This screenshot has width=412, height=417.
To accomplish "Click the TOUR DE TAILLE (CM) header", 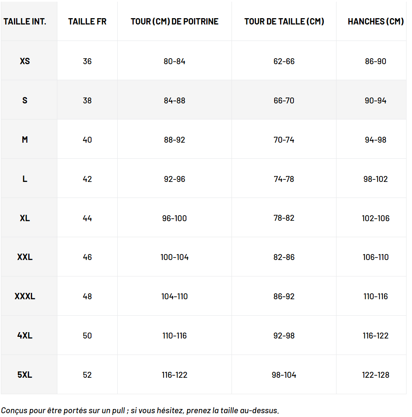I will click(284, 22).
